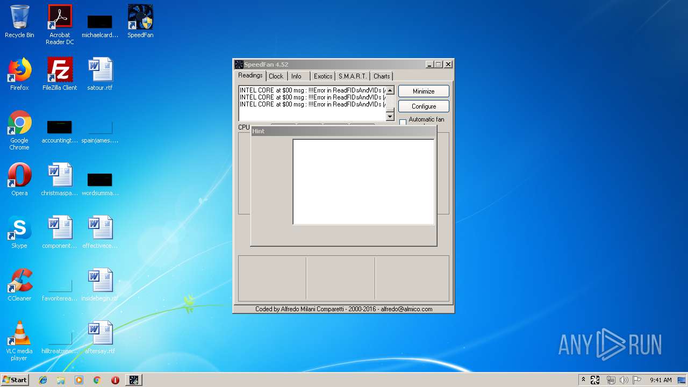Launch Skype from the desktop
Screen dimensions: 688x387
coord(19,232)
